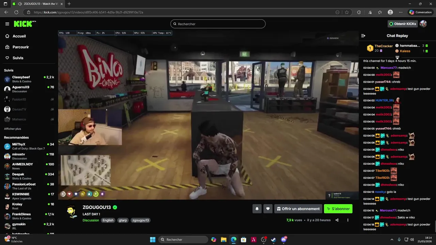Open the Copilot Conversation button
Viewport: 436px width, 245px height.
coord(420,12)
